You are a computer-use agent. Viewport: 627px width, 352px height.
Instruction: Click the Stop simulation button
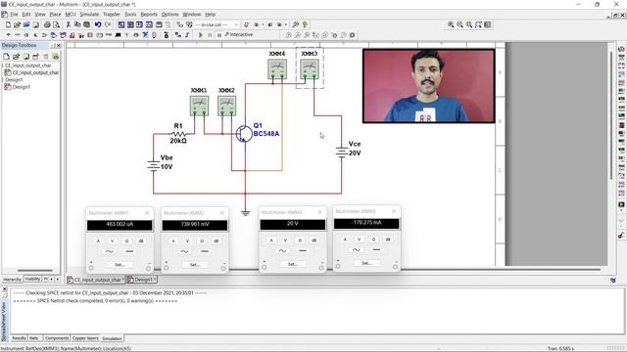[219, 35]
